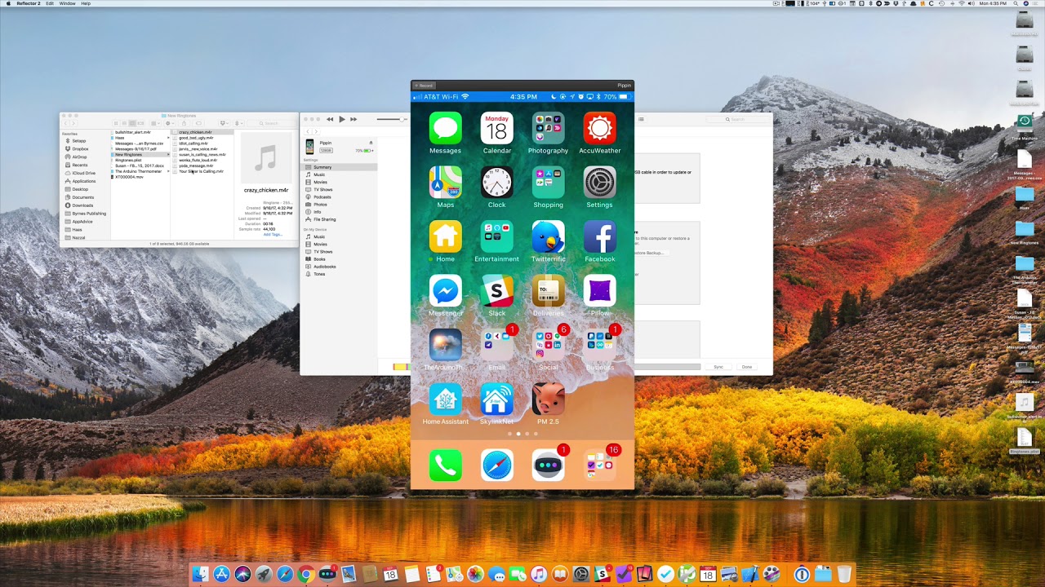Image resolution: width=1045 pixels, height=587 pixels.
Task: Tap Phone app in iPhone dock
Action: click(x=445, y=466)
